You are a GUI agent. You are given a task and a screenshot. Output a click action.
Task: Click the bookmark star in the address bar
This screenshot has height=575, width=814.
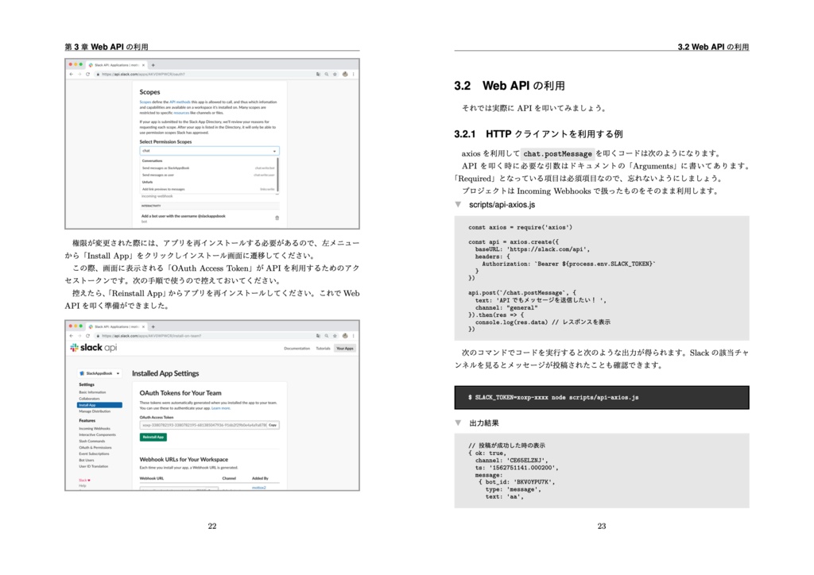(334, 73)
